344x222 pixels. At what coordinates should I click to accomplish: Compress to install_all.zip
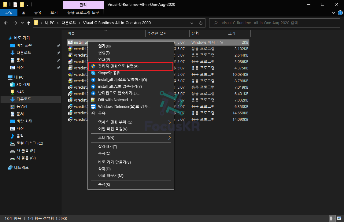tap(131, 80)
